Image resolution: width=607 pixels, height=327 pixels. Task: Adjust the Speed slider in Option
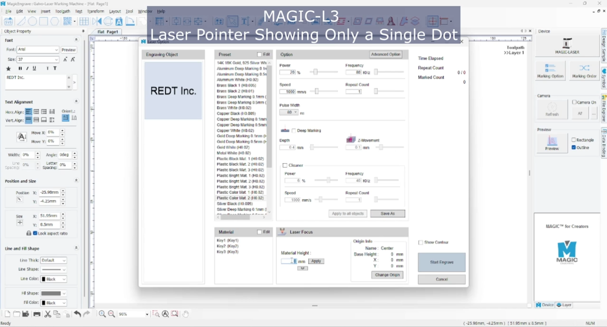click(317, 91)
